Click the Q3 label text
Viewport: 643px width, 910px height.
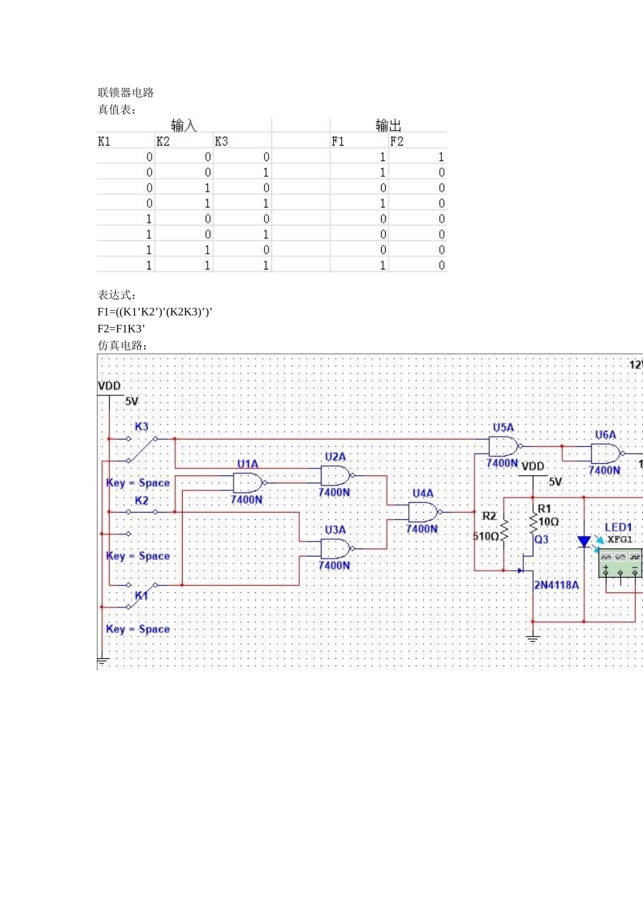(541, 540)
